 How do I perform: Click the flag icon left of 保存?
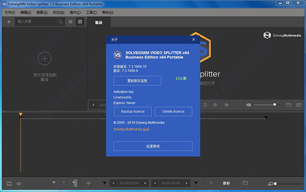[x=211, y=183]
